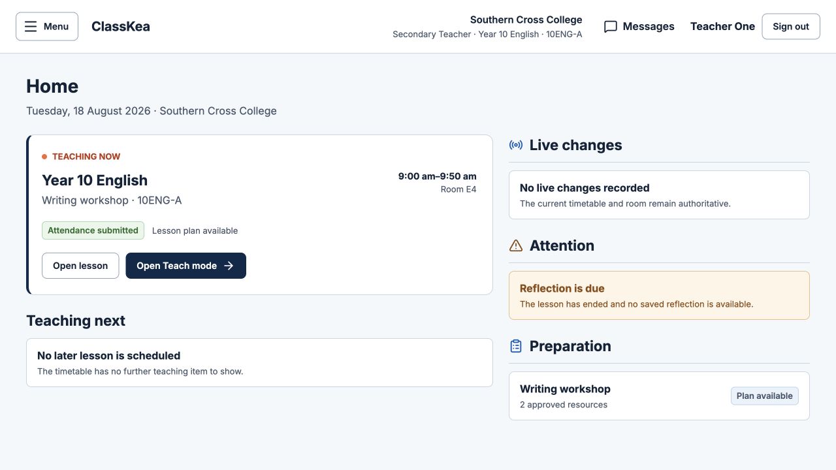Open lesson for Year 10 English
This screenshot has height=470, width=836.
[80, 266]
